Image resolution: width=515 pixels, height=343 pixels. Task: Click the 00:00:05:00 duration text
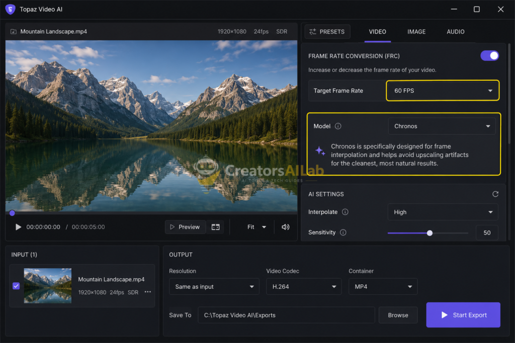click(89, 227)
